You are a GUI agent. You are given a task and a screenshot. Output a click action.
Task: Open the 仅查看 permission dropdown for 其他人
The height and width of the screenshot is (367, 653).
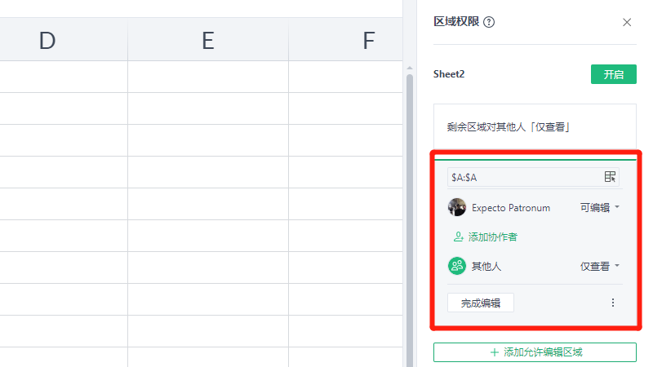coord(600,266)
